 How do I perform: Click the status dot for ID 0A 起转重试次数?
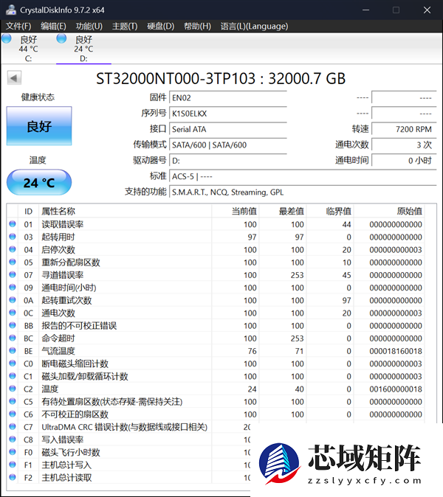[x=13, y=300]
